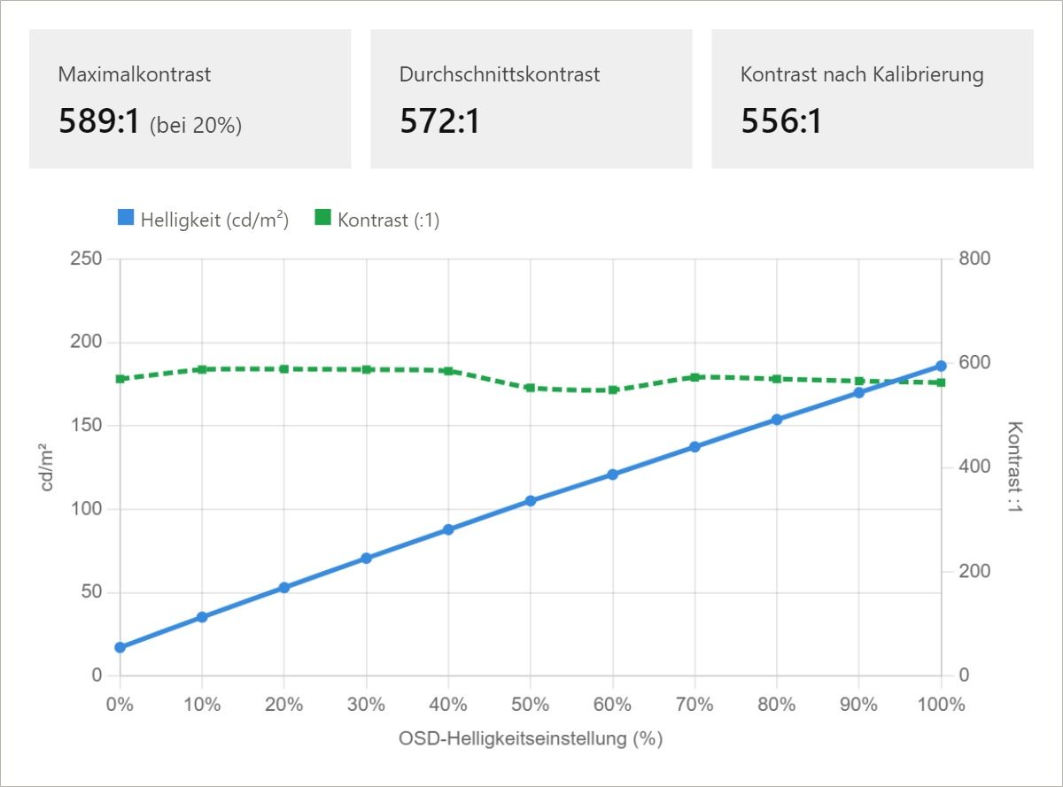The height and width of the screenshot is (787, 1063).
Task: Click the blue brightness point at 0%
Action: tap(120, 647)
